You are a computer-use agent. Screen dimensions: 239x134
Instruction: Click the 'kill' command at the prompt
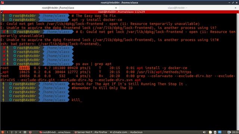click(x=76, y=100)
